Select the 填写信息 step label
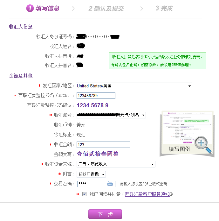The height and width of the screenshot is (221, 219). tap(47, 9)
